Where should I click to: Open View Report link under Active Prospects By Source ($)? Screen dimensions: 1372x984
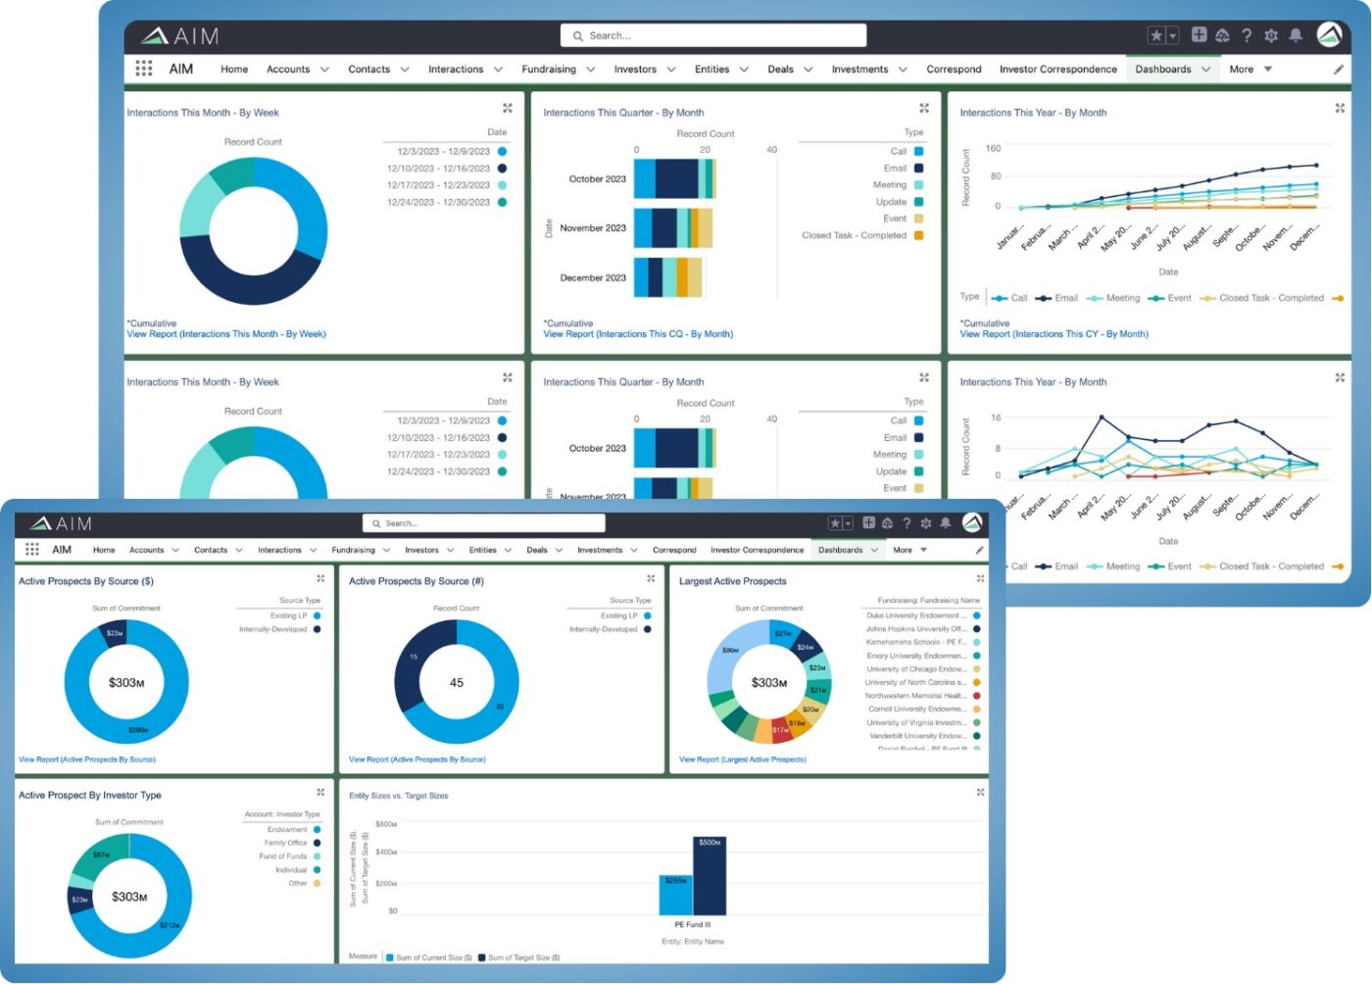pyautogui.click(x=87, y=760)
